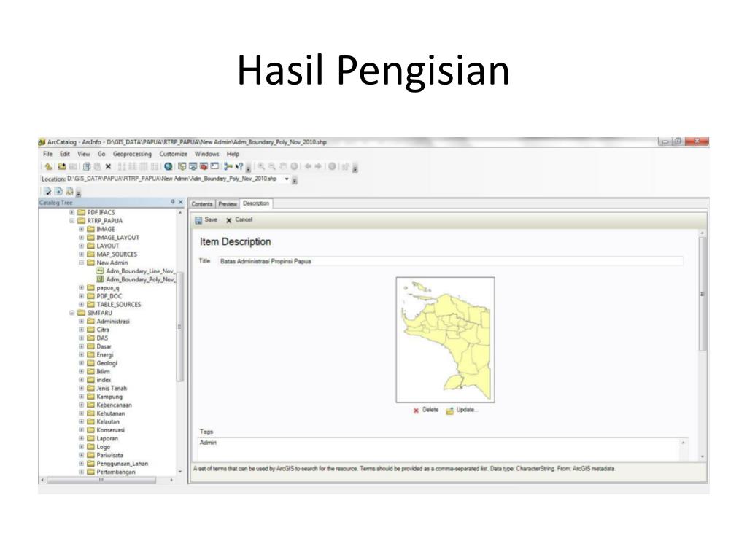Open the View menu
This screenshot has width=747, height=560.
(x=84, y=154)
